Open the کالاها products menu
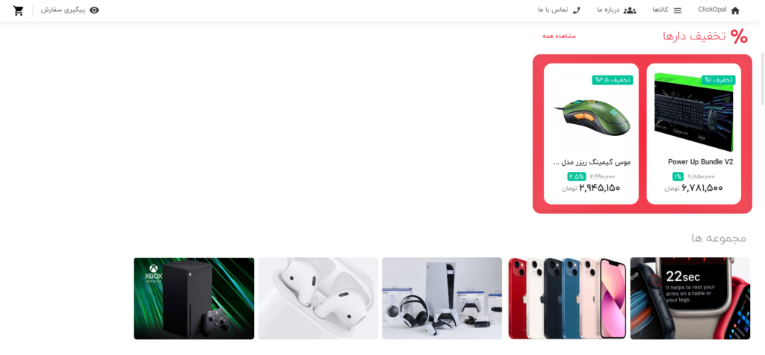765x355 pixels. coord(660,10)
